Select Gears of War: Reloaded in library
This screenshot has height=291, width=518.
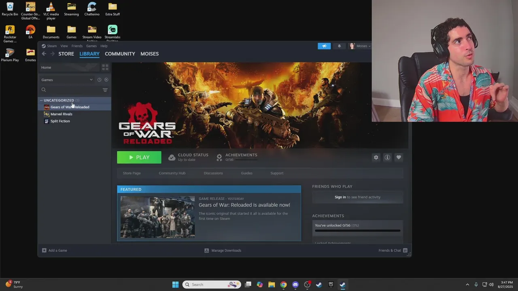(75, 107)
